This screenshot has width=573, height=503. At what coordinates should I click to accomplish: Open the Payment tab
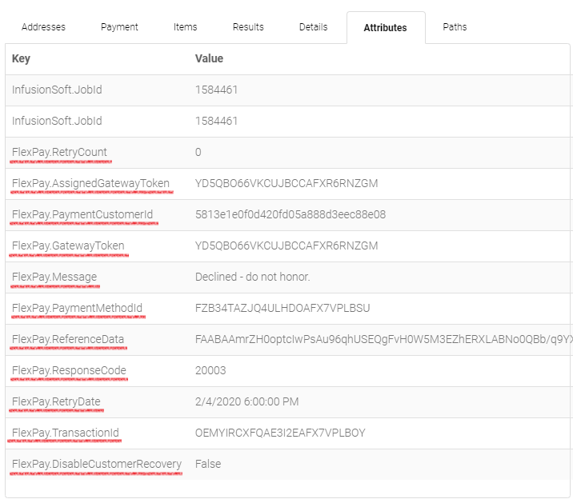point(119,27)
